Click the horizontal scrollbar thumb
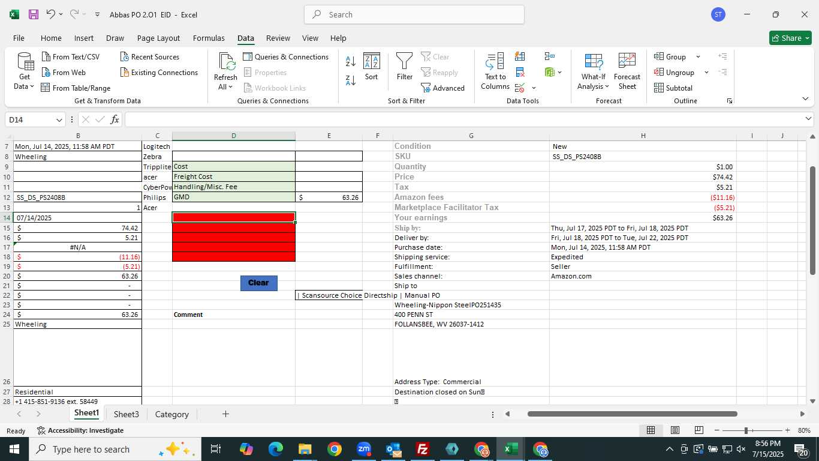This screenshot has height=461, width=819. [x=632, y=414]
